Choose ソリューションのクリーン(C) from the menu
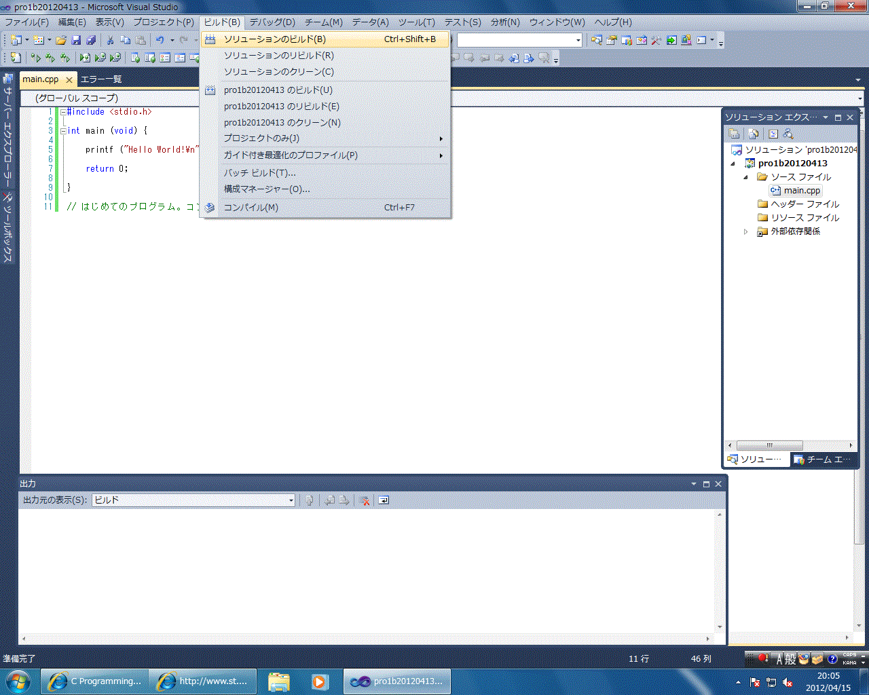 coord(326,72)
